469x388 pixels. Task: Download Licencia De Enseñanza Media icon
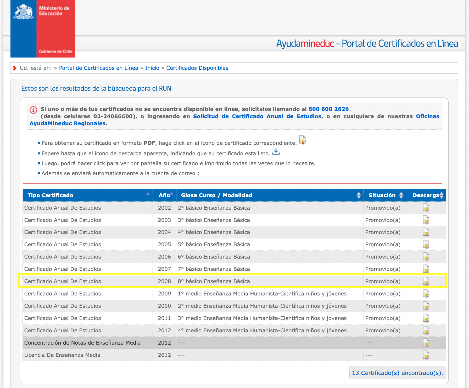tap(426, 355)
